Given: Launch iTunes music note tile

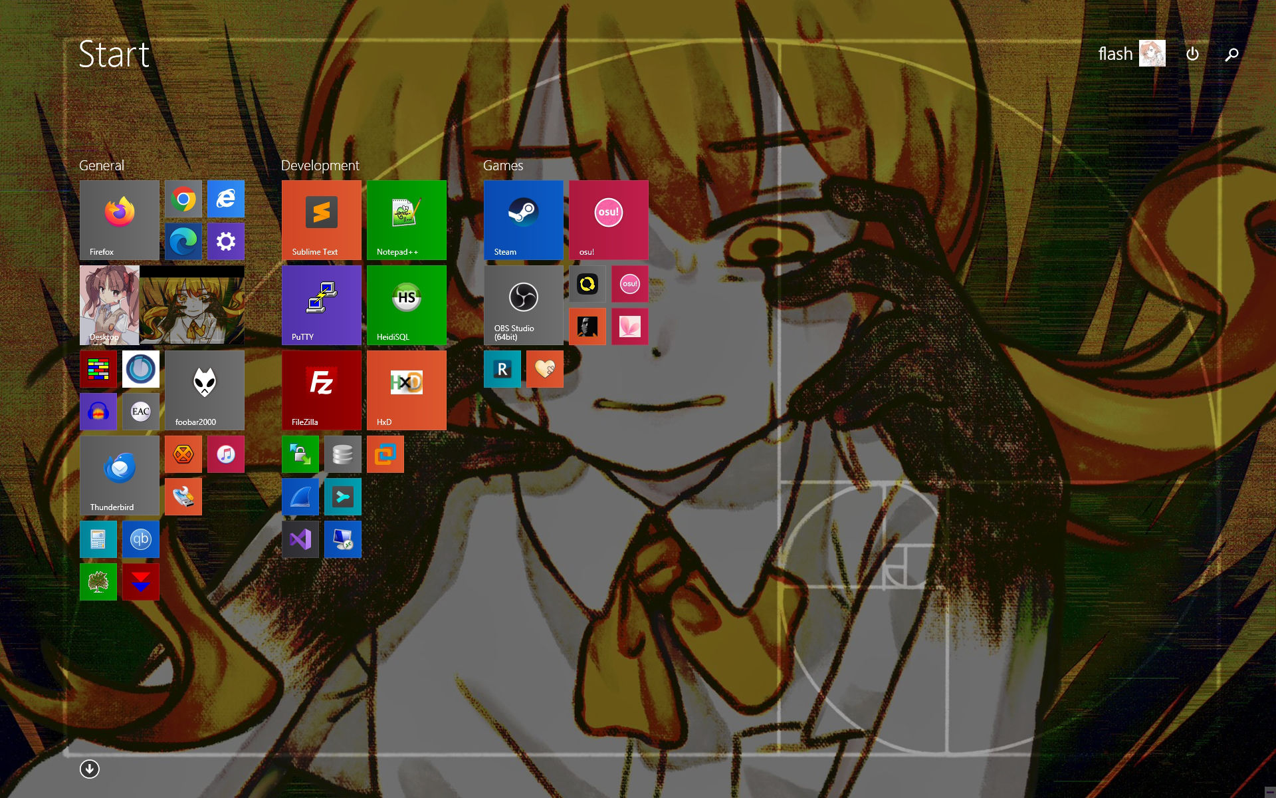Looking at the screenshot, I should click(226, 454).
